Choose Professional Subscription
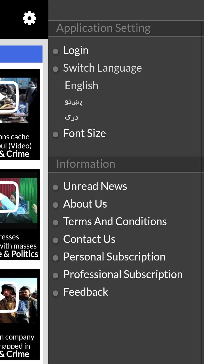 tap(123, 274)
